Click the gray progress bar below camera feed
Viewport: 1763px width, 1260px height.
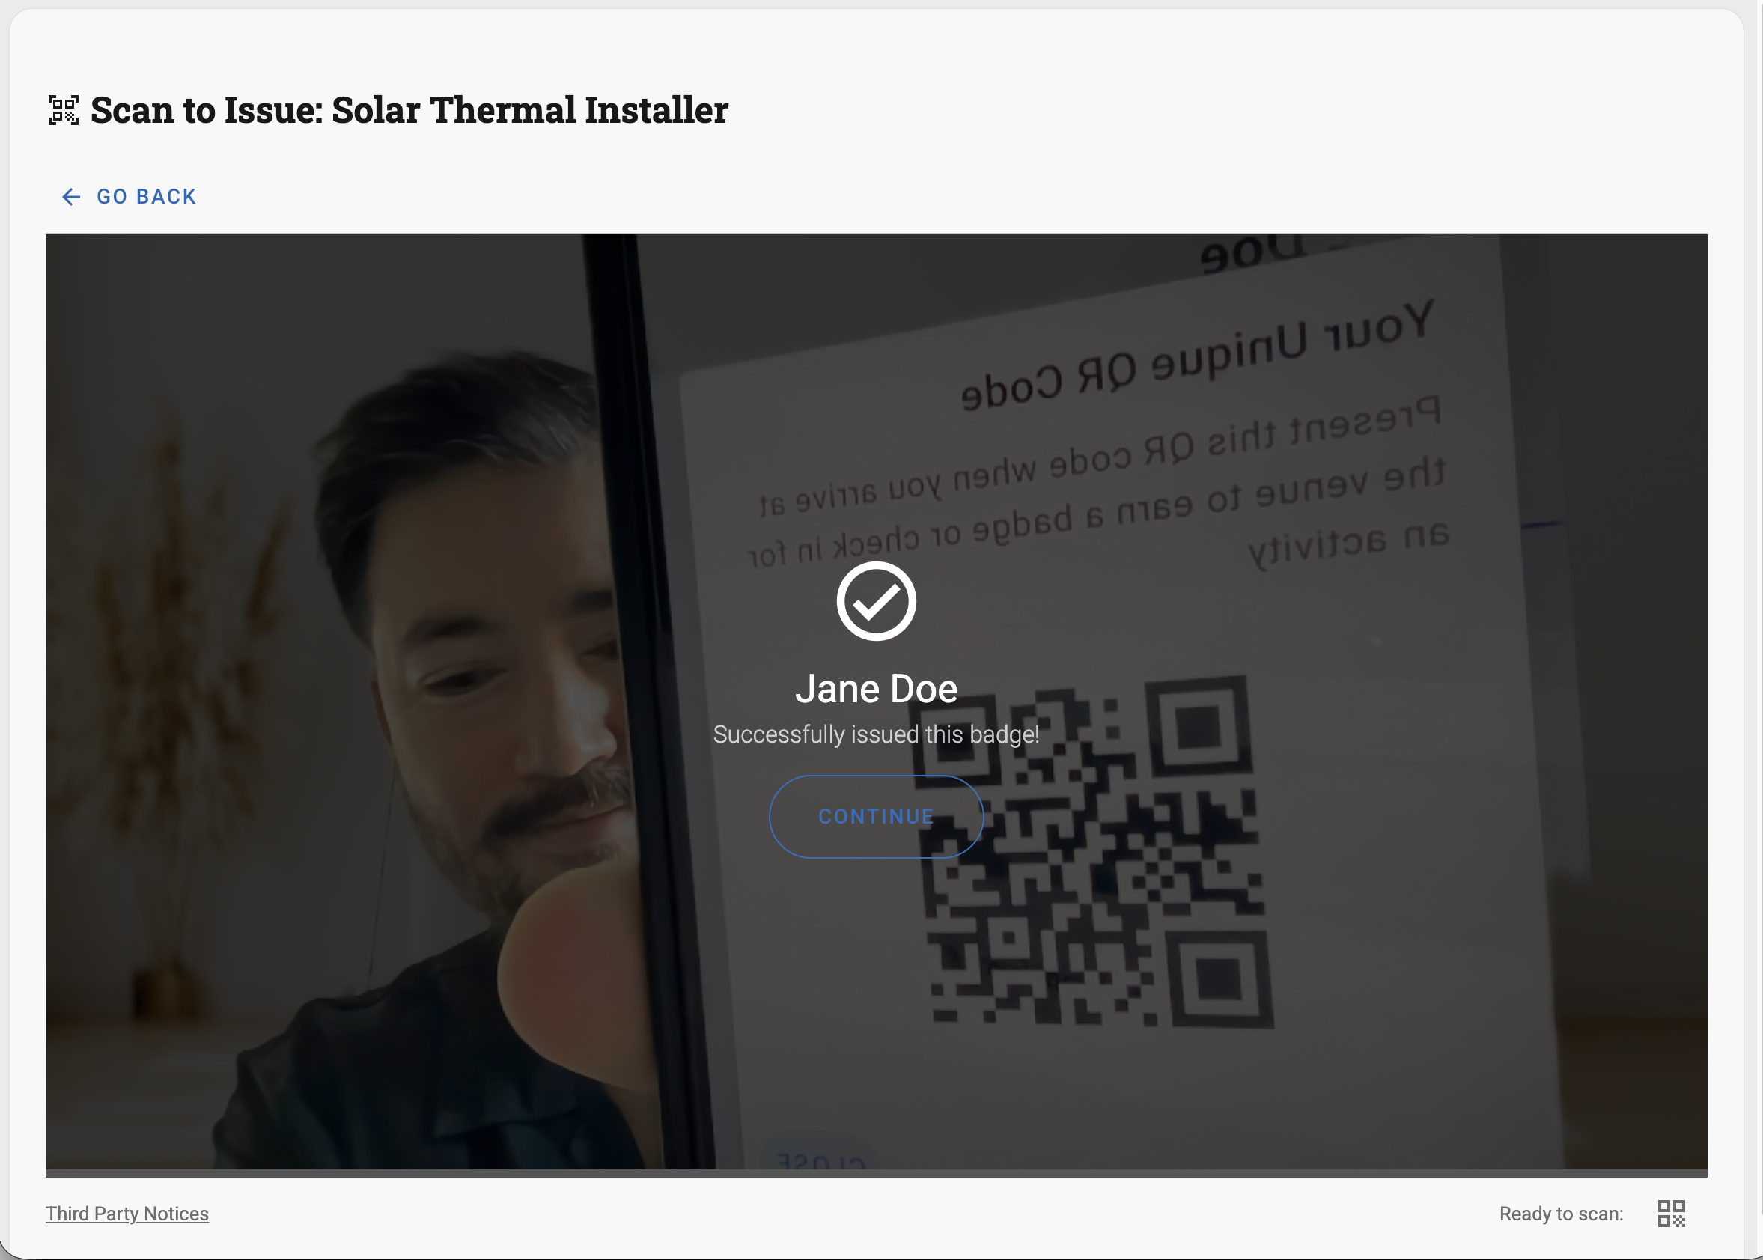[x=876, y=1173]
